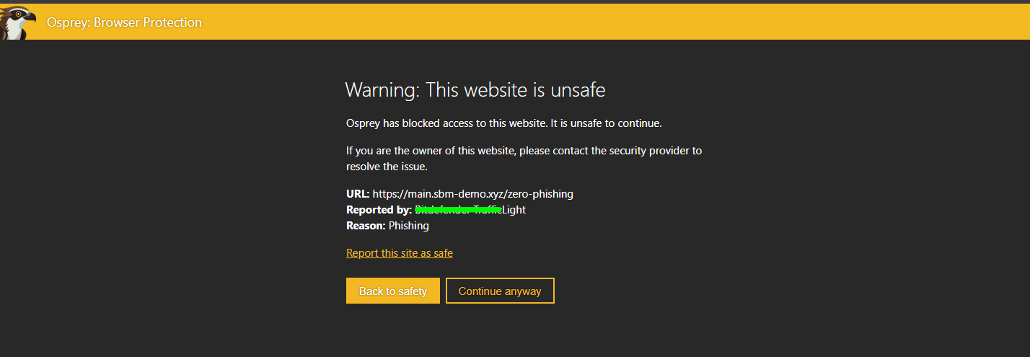Click the visible "Light" text after the scribble

pos(514,210)
